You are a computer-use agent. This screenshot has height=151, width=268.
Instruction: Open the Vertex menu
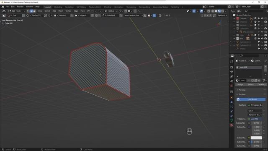tap(68, 11)
